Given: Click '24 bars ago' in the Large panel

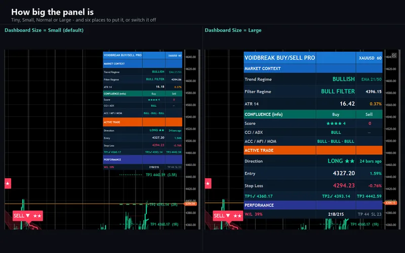Looking at the screenshot, I should click(371, 161).
